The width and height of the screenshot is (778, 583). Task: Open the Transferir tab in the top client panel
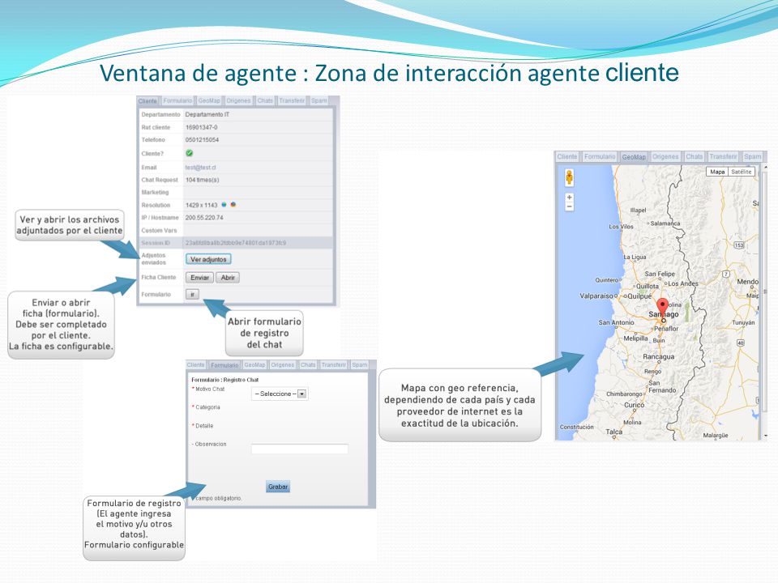tap(292, 100)
